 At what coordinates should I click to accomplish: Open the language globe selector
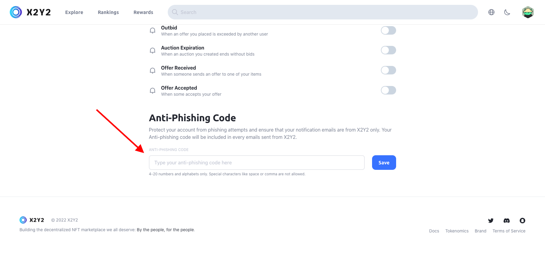click(491, 12)
